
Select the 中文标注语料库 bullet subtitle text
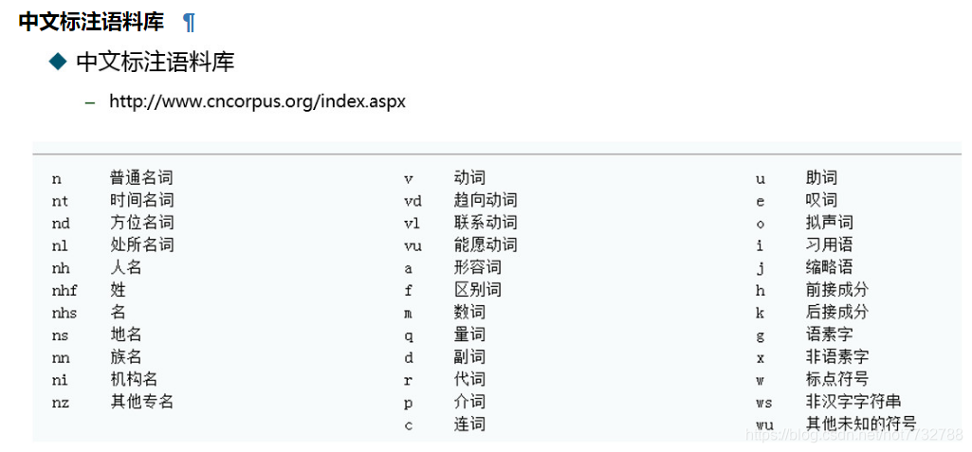[x=155, y=62]
